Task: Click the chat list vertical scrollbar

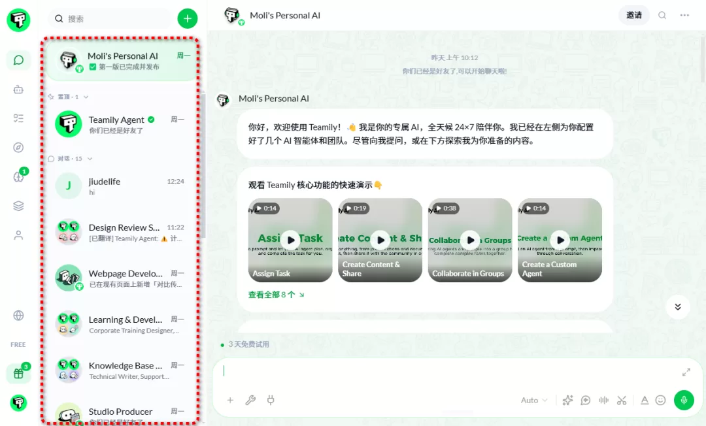Action: (x=203, y=164)
